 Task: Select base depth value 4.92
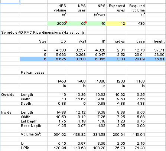point(101,126)
